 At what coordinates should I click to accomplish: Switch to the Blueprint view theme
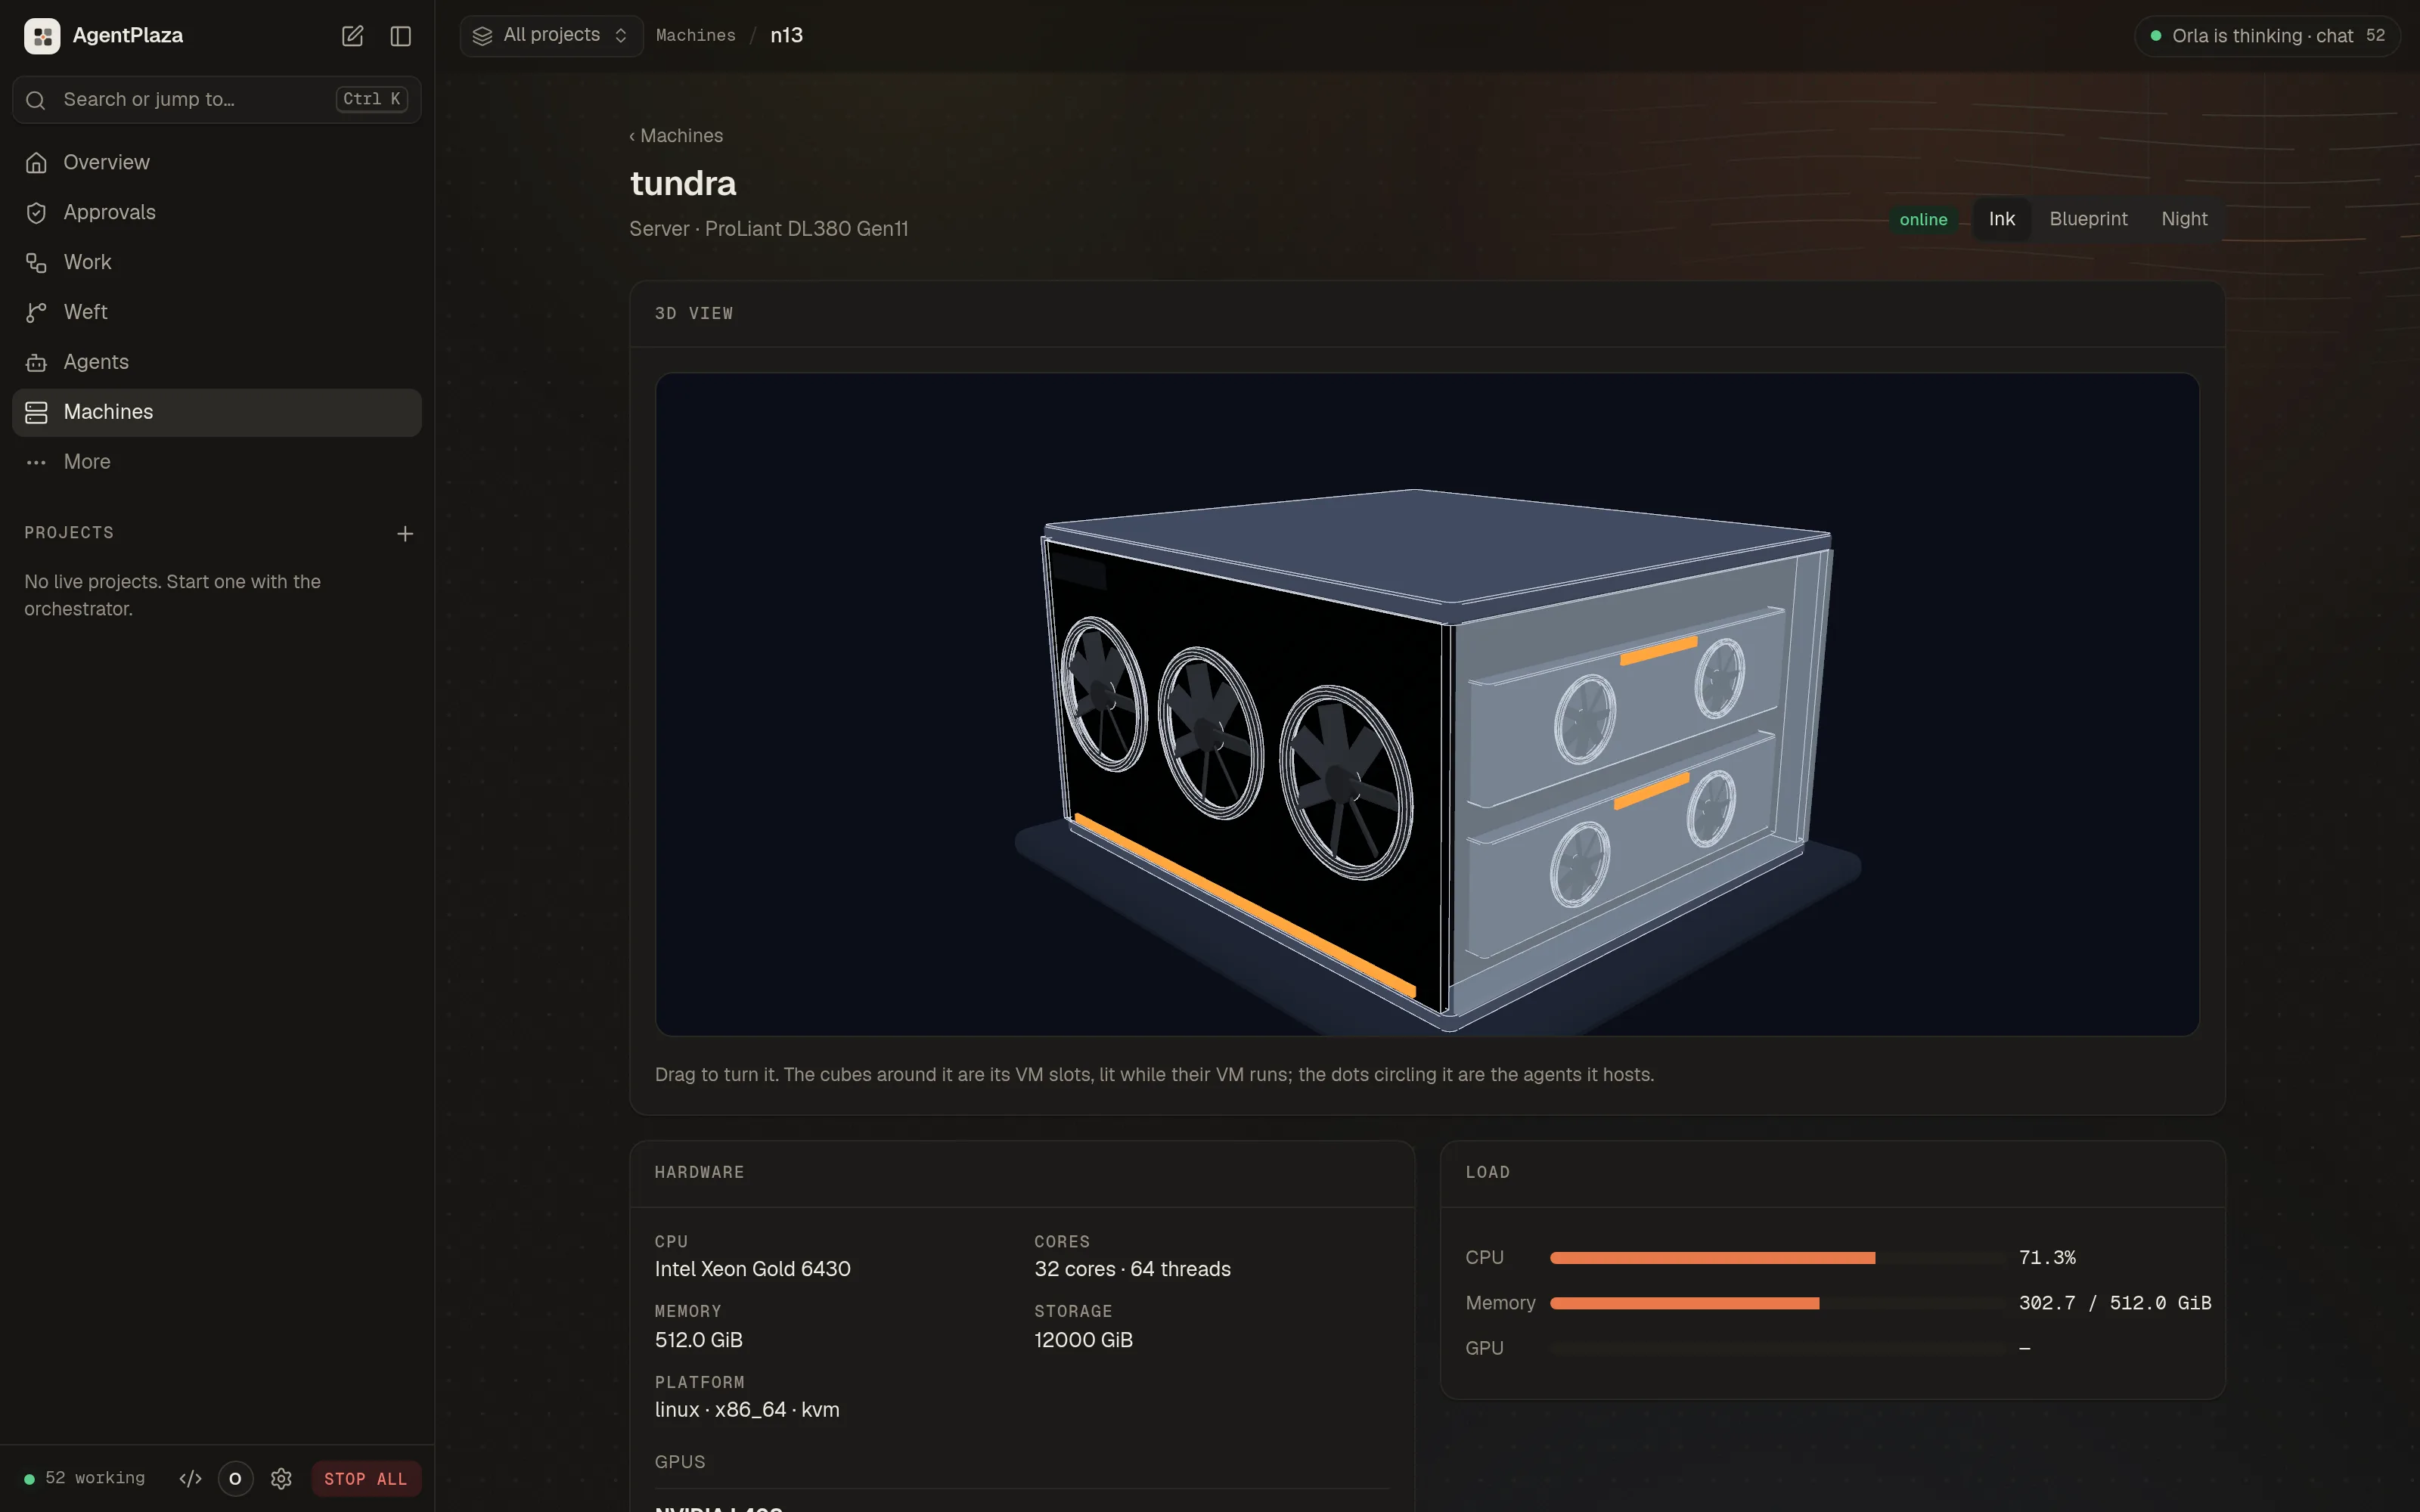tap(2088, 219)
